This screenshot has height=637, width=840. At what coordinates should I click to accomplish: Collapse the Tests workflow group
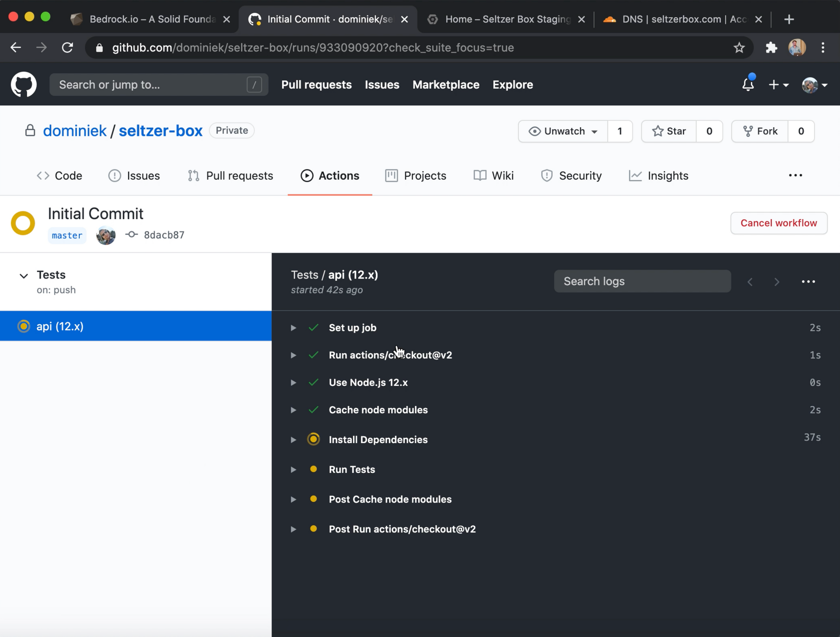pos(24,275)
